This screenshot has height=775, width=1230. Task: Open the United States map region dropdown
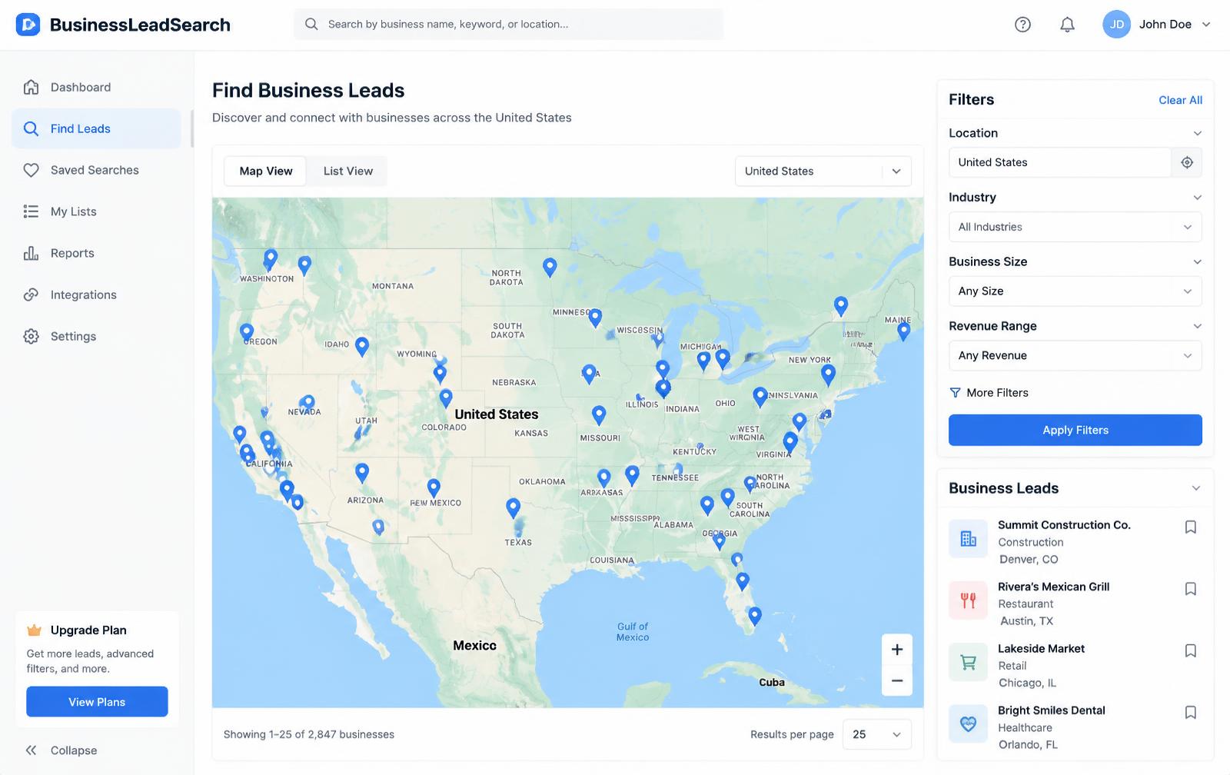[x=823, y=171]
